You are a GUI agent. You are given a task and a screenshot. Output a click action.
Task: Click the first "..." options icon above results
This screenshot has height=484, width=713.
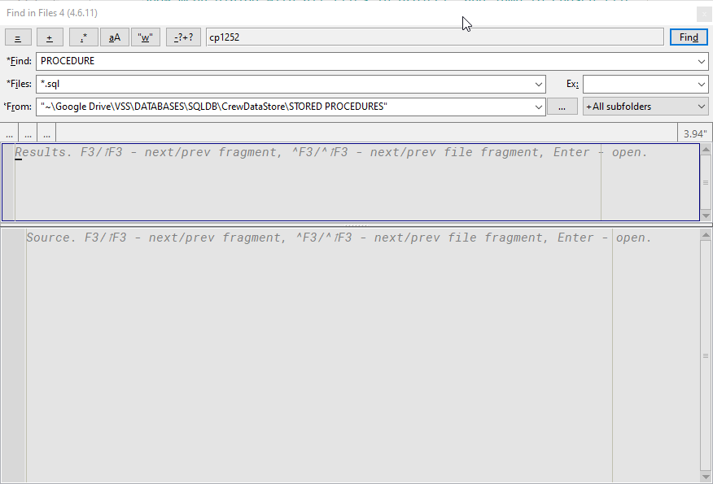(x=8, y=133)
